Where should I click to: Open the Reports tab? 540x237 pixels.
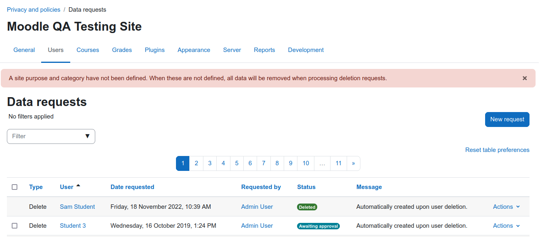264,50
